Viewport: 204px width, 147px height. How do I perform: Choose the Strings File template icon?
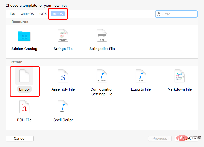tap(63, 35)
